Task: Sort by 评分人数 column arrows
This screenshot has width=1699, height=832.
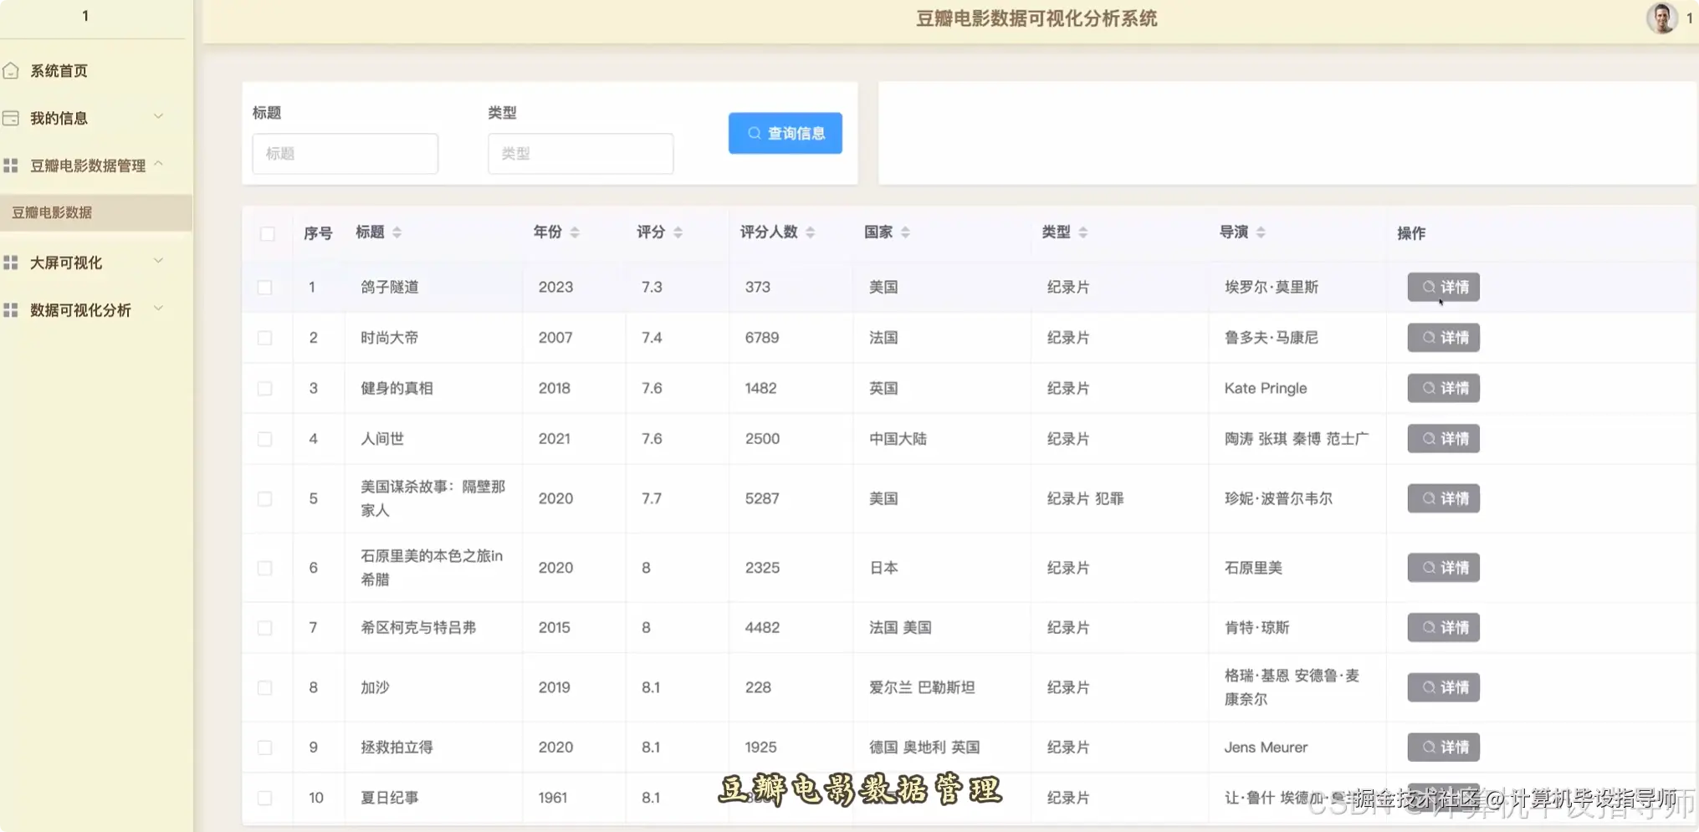Action: pos(810,232)
